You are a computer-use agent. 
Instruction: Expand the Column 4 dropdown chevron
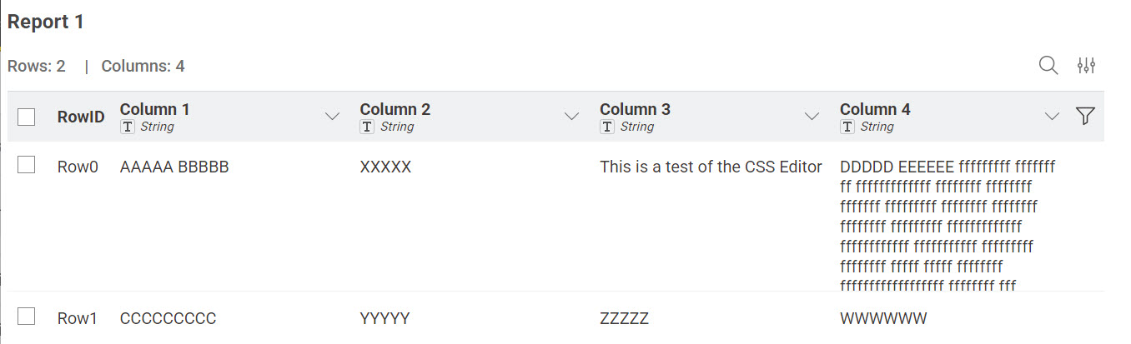(1052, 117)
